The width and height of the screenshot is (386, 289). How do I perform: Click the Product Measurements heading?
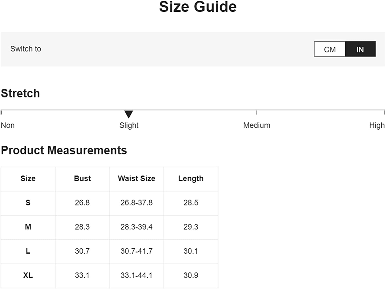coord(64,150)
